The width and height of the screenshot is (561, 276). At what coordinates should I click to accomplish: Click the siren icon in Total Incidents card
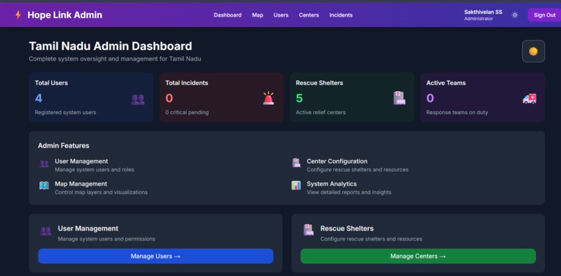[x=269, y=98]
